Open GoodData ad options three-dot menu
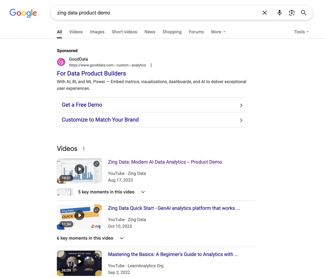 [151, 65]
